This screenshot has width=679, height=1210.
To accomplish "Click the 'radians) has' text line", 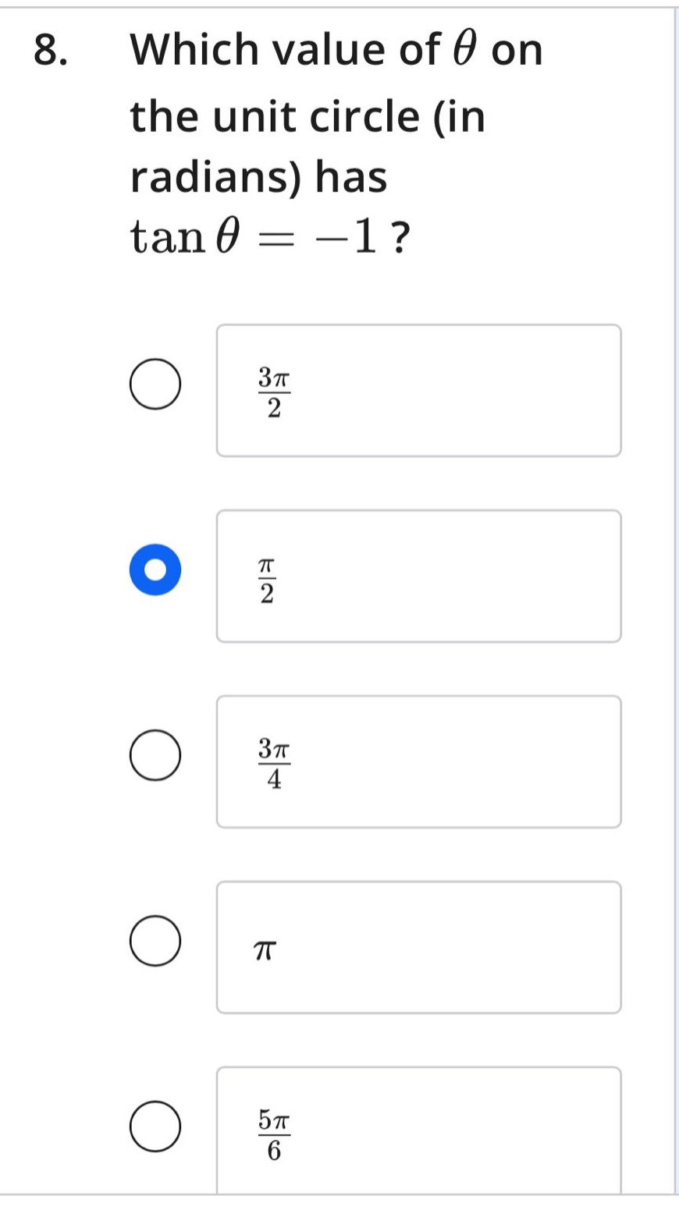I will pyautogui.click(x=258, y=177).
